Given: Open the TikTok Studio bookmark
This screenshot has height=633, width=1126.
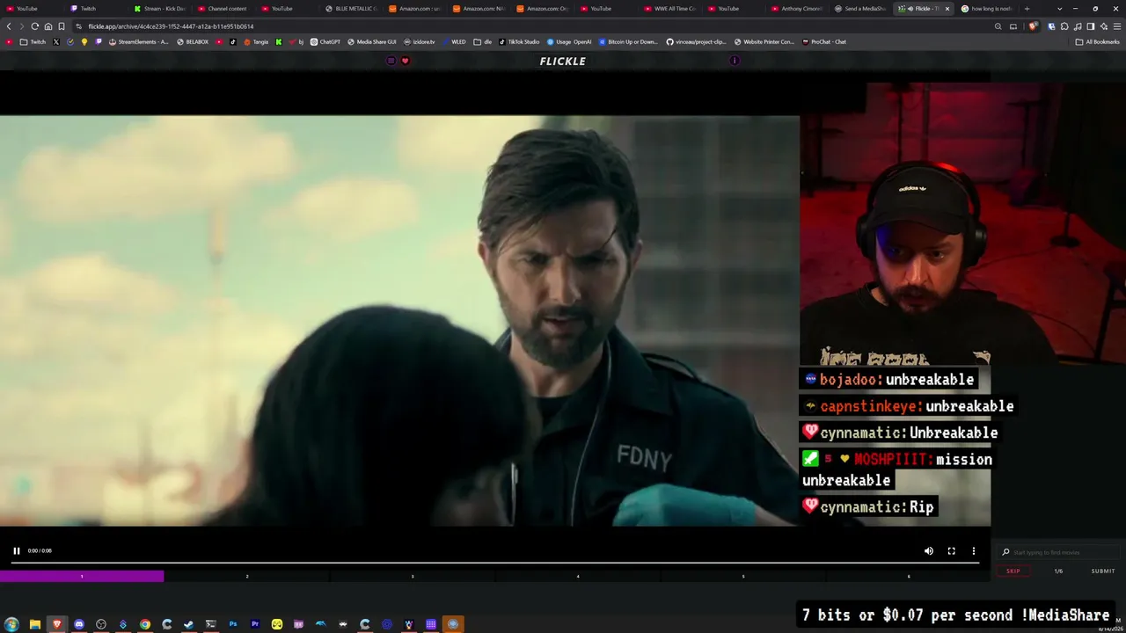Looking at the screenshot, I should 519,41.
